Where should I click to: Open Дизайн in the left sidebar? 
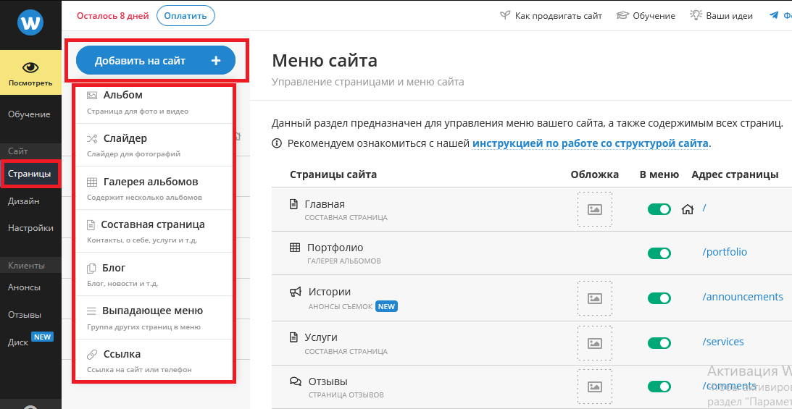coord(24,201)
